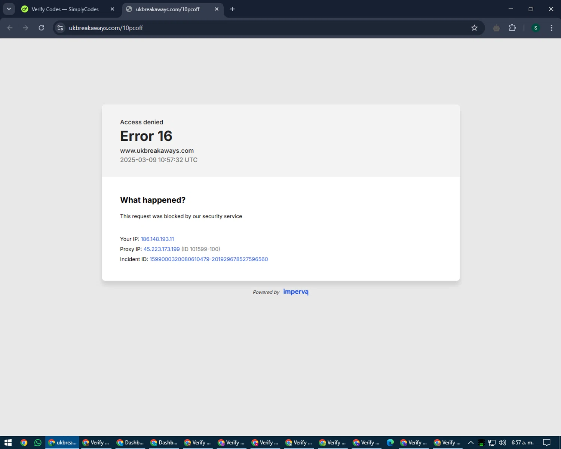Viewport: 561px width, 449px height.
Task: Open Chrome three-dot menu
Action: (x=551, y=28)
